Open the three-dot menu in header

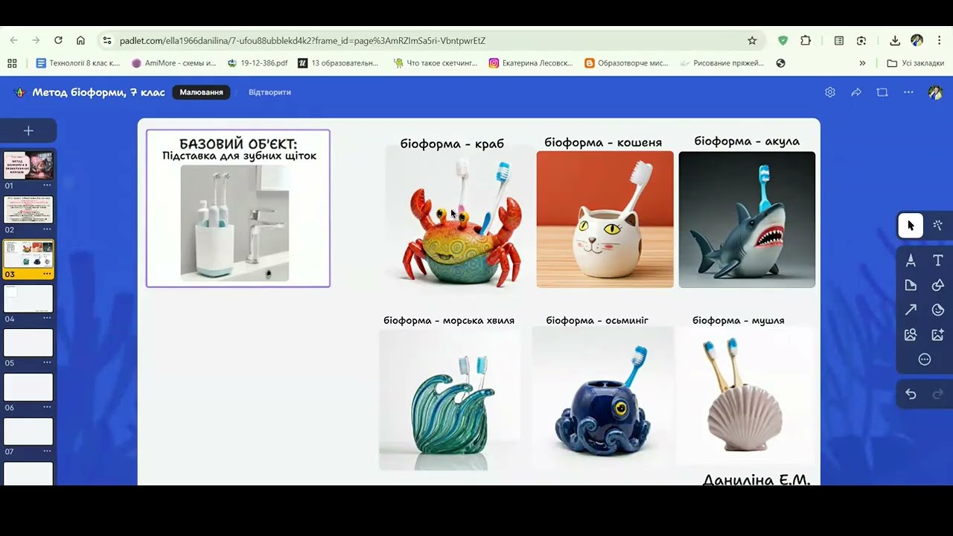coord(908,92)
